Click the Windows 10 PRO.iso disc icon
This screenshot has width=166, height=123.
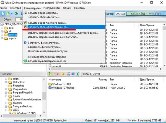tap(50, 88)
